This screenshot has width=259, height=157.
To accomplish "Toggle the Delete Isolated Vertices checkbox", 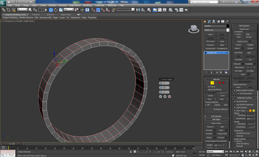I will 234,90.
